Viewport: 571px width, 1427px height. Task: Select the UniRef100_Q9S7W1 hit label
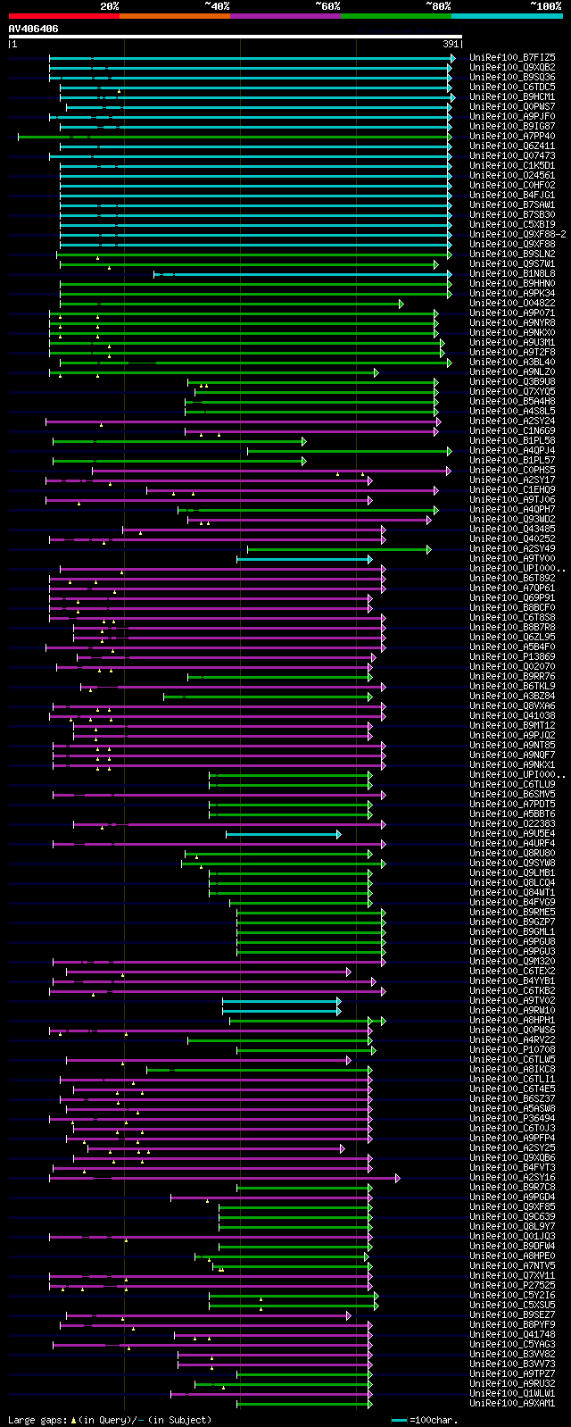pos(512,263)
